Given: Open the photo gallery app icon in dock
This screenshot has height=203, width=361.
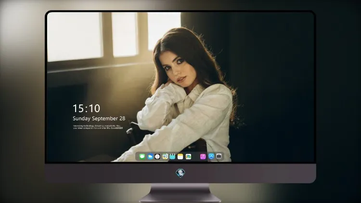Looking at the screenshot, I should tap(188, 156).
